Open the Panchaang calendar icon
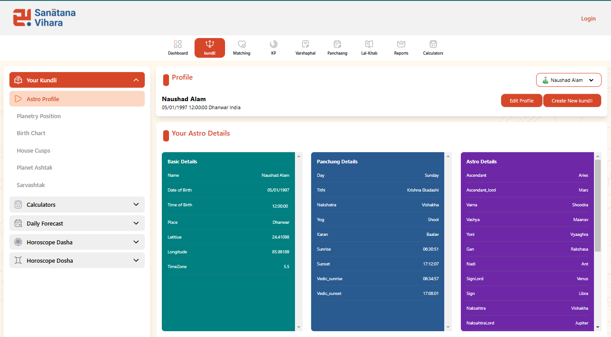611x337 pixels. [x=337, y=44]
